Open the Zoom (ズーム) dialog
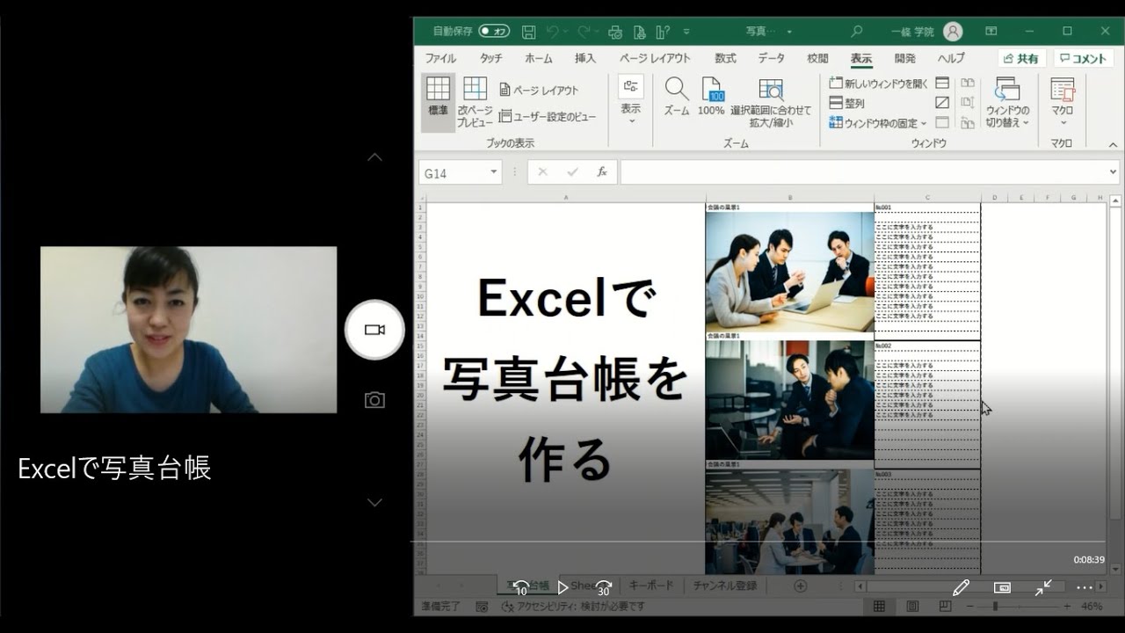The image size is (1125, 633). click(x=676, y=98)
